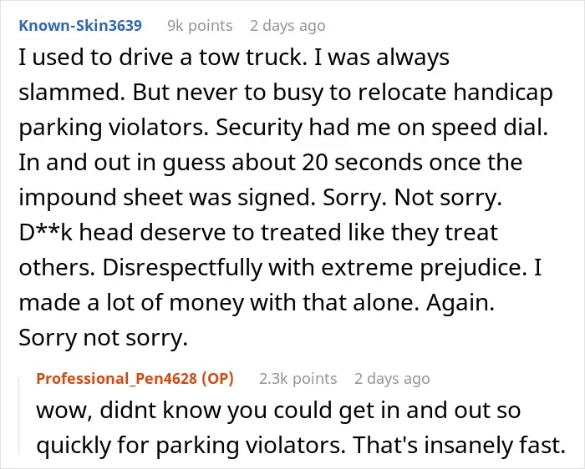Click the final 'Sorry not sorry.' line

(x=103, y=337)
